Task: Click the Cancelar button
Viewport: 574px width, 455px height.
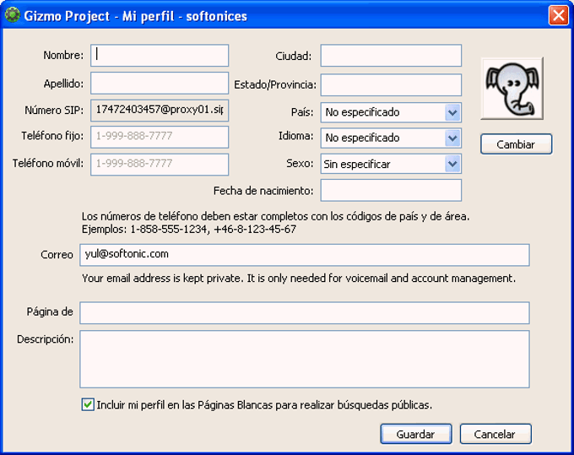Action: point(495,434)
